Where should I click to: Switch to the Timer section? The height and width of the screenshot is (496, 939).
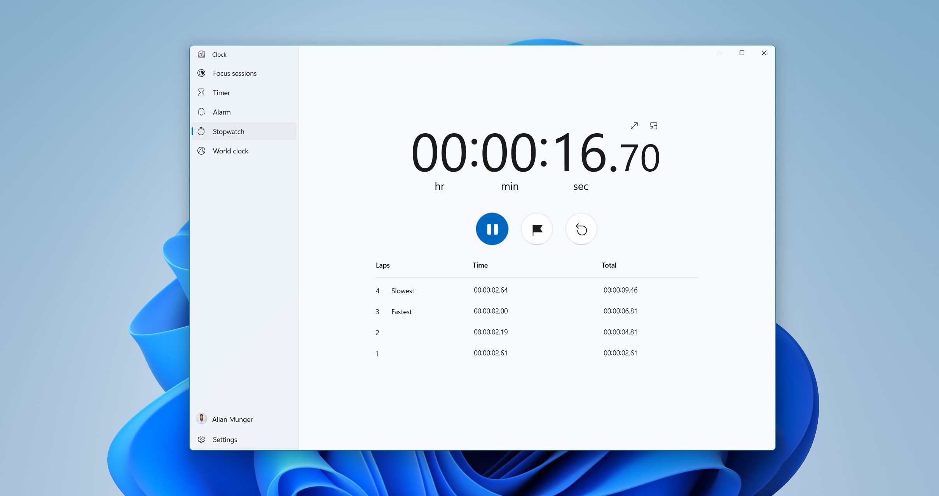click(x=222, y=92)
